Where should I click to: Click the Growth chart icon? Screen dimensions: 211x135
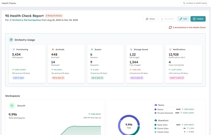pos(12,105)
